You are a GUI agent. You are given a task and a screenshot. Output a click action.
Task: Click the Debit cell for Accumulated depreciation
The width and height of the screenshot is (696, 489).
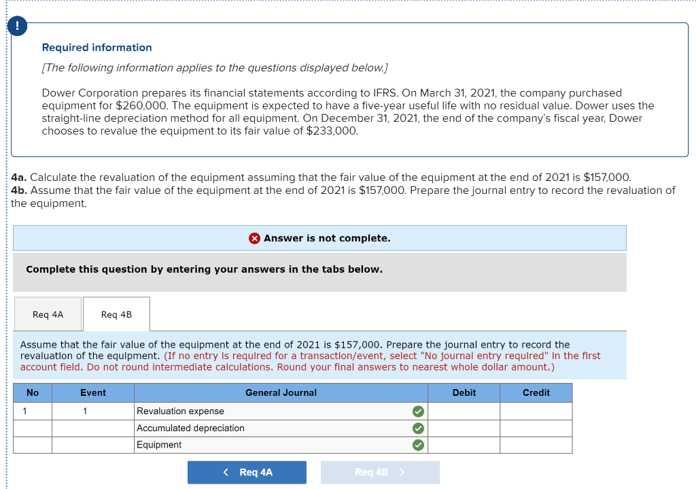(464, 428)
